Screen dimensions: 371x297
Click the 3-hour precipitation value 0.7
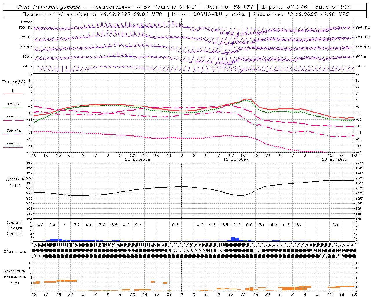click(x=77, y=225)
